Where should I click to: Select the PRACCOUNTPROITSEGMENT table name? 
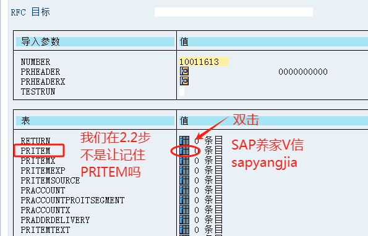pyautogui.click(x=72, y=200)
